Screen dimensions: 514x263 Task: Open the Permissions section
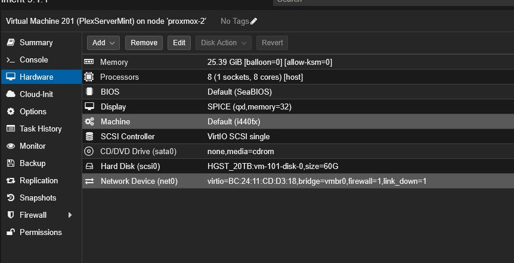click(41, 232)
